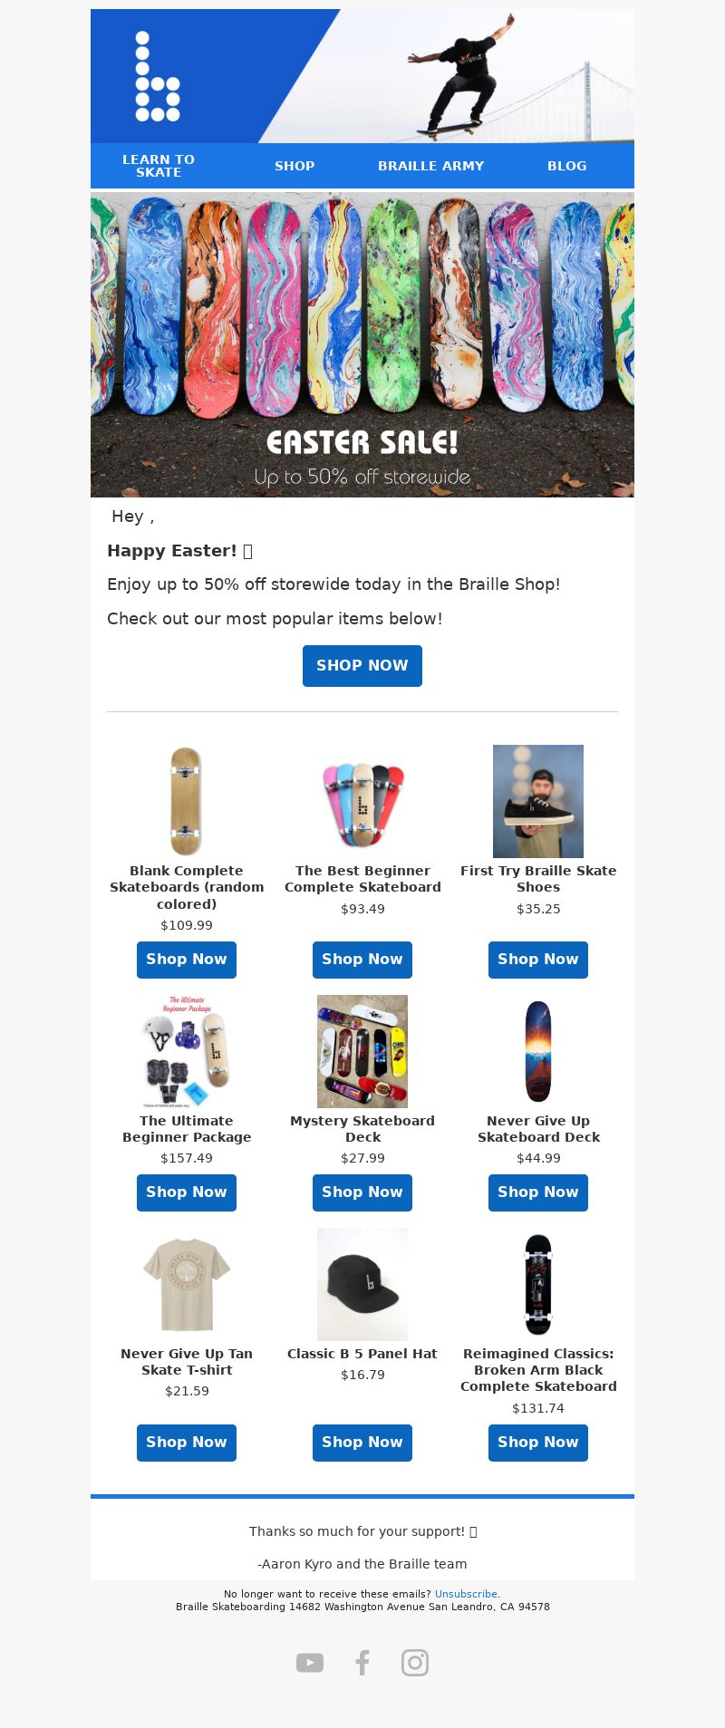
Task: Open the Blog navigation item
Action: click(566, 166)
